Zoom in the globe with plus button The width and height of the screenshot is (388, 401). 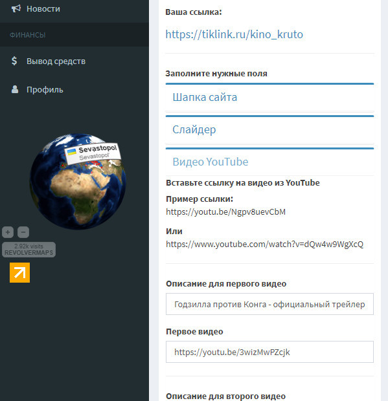8,232
